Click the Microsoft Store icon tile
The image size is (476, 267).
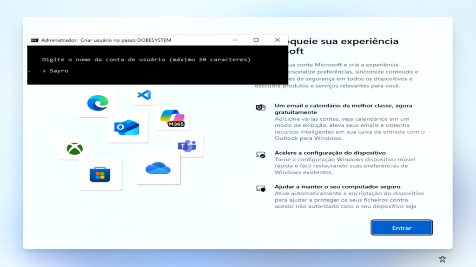pyautogui.click(x=100, y=174)
